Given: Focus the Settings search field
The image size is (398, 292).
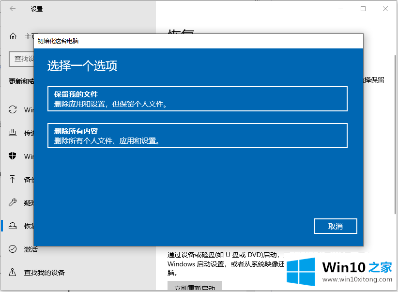Looking at the screenshot, I should click(22, 59).
